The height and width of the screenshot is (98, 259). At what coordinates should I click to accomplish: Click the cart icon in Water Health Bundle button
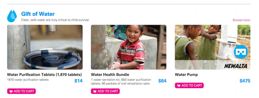[95, 91]
